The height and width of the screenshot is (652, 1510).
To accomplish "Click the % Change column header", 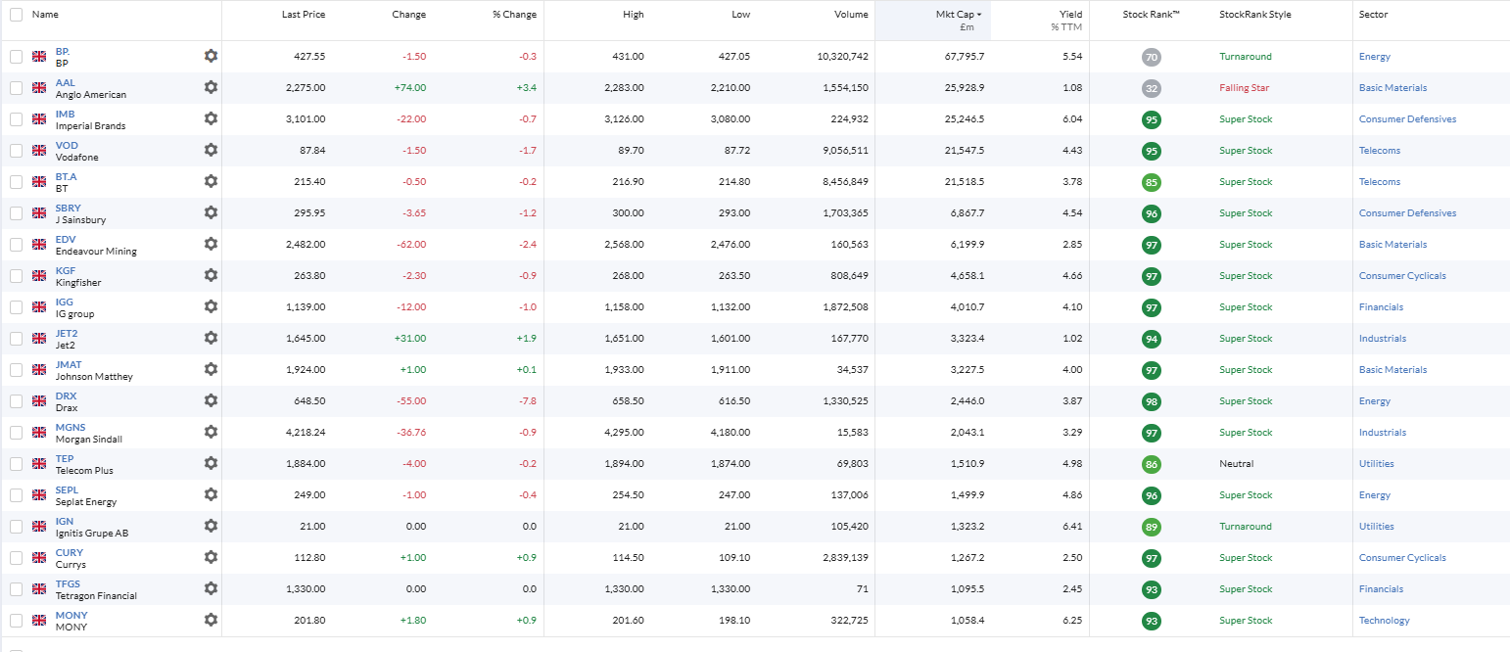I will (514, 15).
